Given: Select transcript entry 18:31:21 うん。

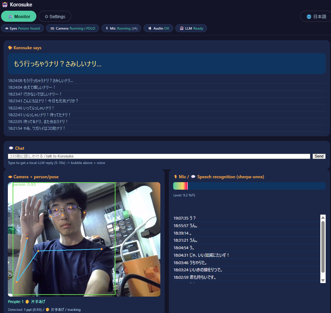Looking at the screenshot, I should [247, 240].
